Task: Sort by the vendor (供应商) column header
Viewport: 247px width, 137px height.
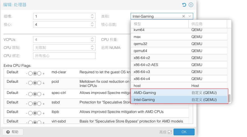Action: pos(207,24)
